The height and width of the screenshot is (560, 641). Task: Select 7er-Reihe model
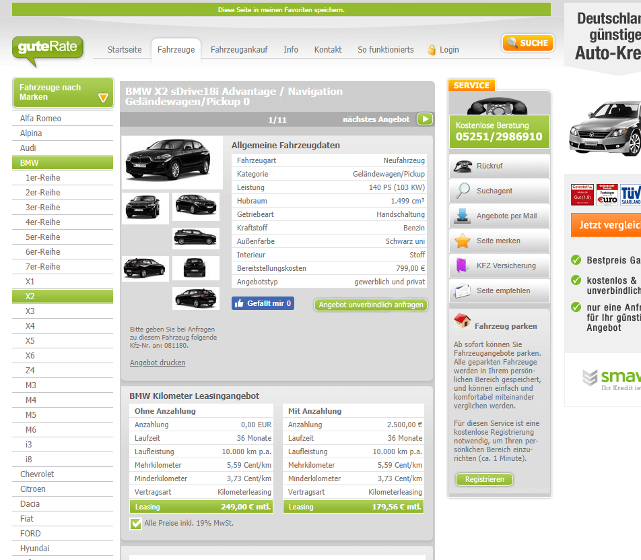pos(63,266)
